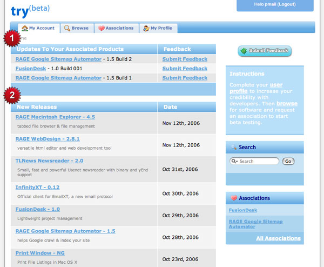Submit Feedback for the 1.5 Build 2 row
Screen dimensions: 324x267
pos(185,59)
